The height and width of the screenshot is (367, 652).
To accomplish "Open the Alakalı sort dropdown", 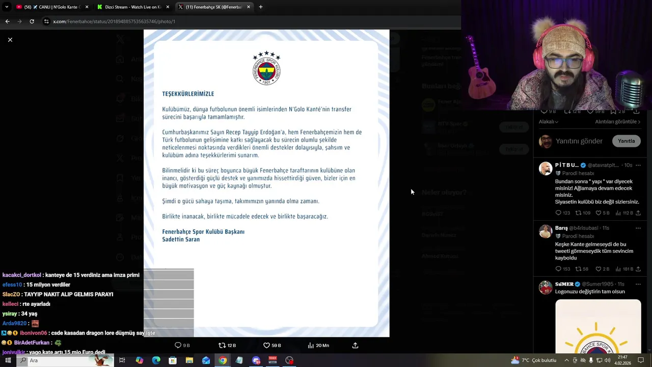I will [x=549, y=122].
